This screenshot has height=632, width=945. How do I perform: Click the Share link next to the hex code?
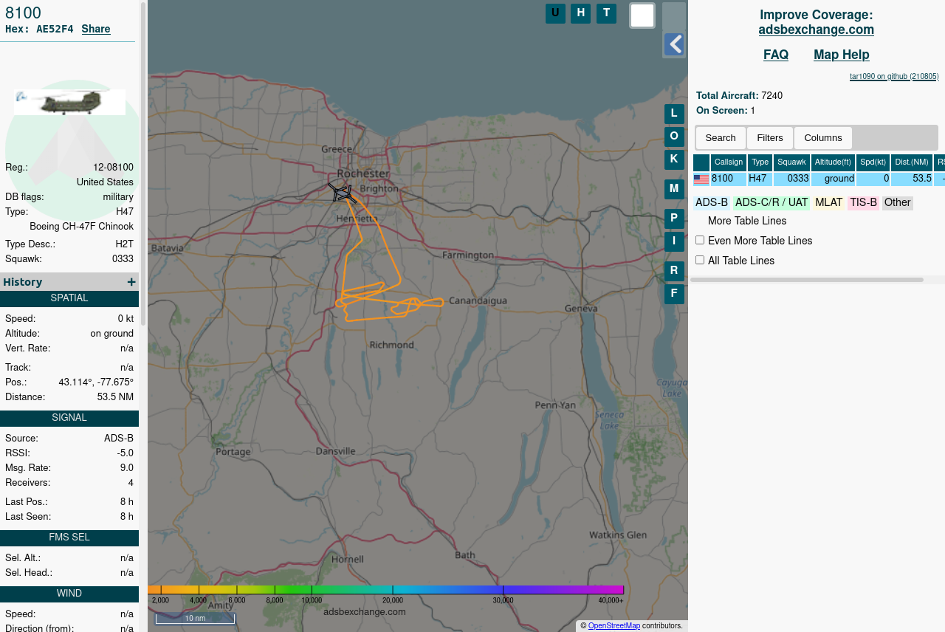pos(96,30)
